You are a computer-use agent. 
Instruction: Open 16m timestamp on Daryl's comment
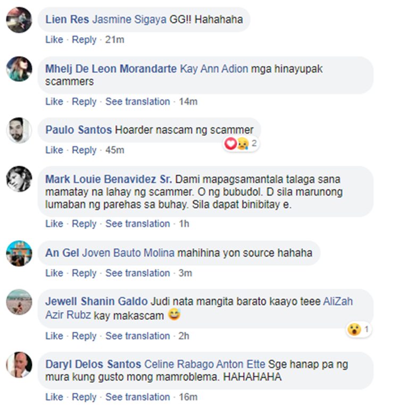188,397
